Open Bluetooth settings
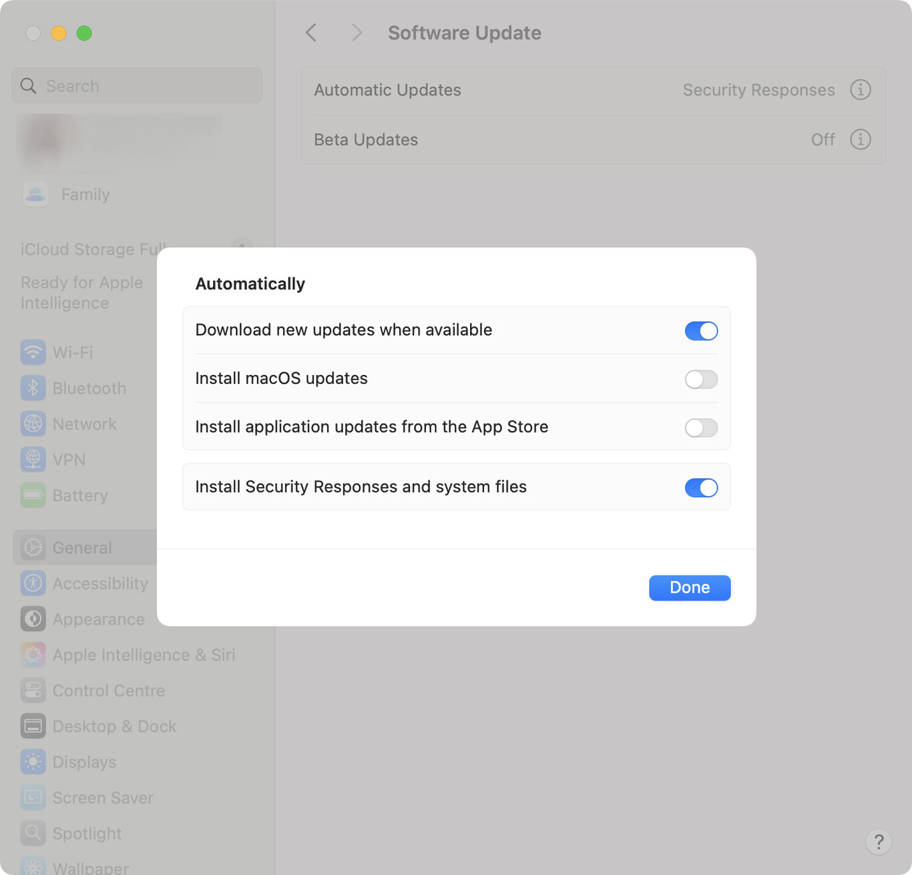Viewport: 912px width, 875px height. pos(89,388)
